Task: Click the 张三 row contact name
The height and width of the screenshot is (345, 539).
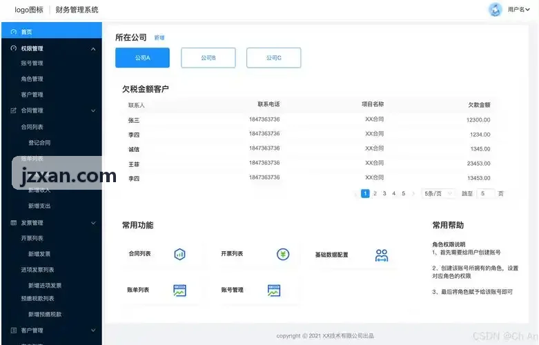Action: click(x=134, y=120)
